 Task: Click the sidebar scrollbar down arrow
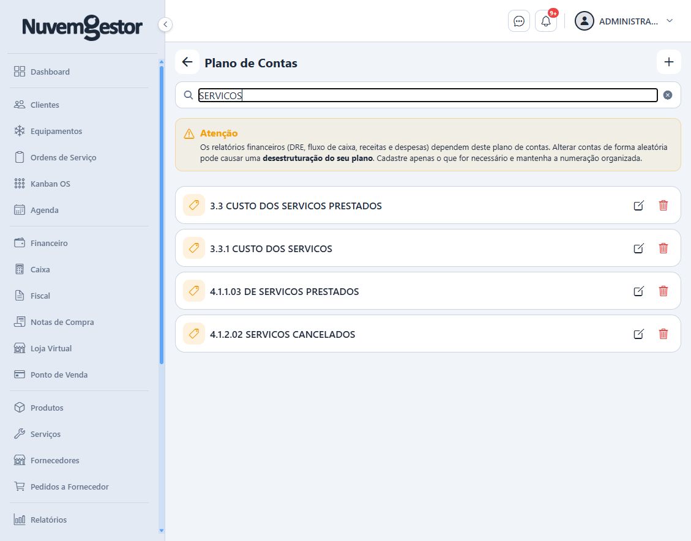(162, 531)
